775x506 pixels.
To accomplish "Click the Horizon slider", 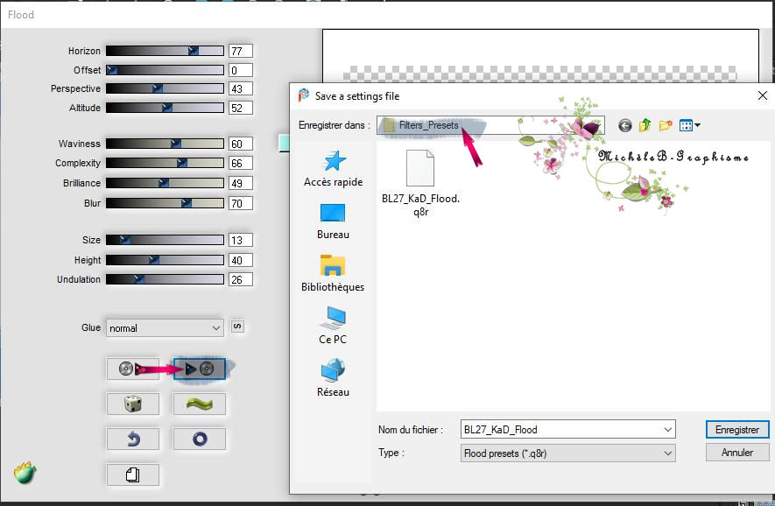I will click(x=165, y=51).
